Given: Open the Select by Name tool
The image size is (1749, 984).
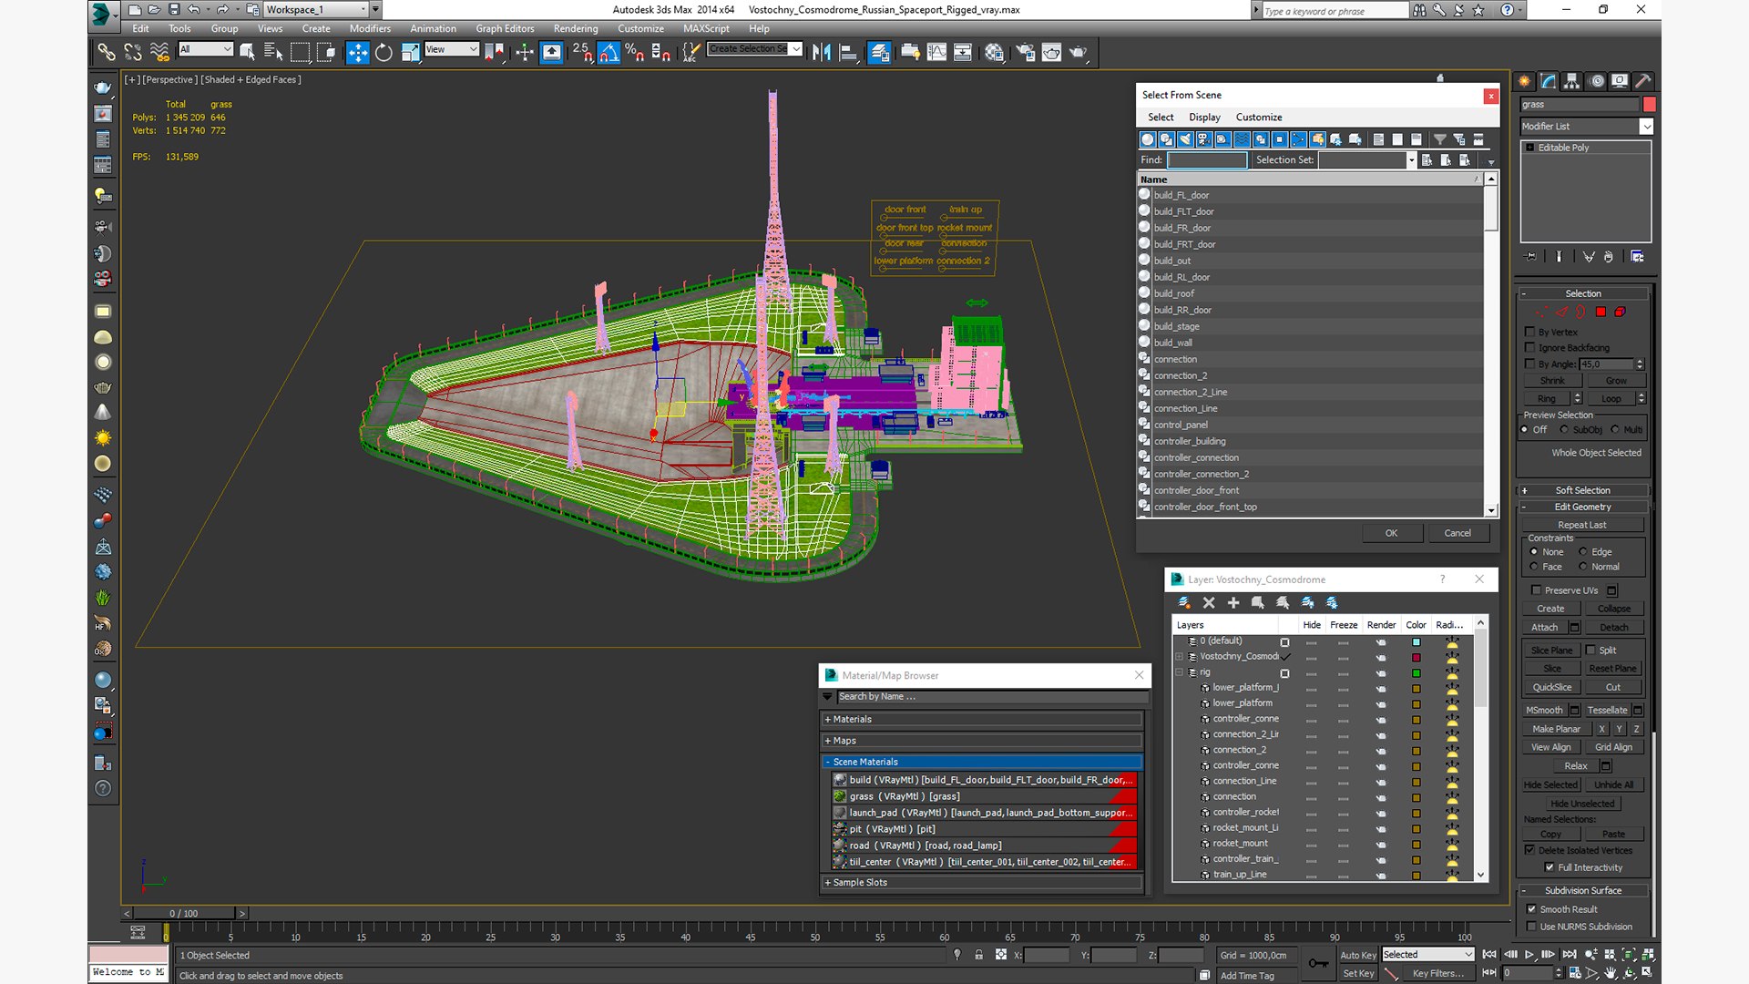Looking at the screenshot, I should pos(272,52).
